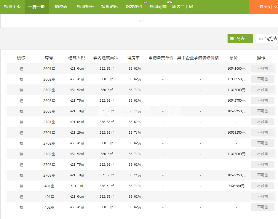
Task: Click the 352.49㎡ inner area cell
Action: click(x=107, y=186)
